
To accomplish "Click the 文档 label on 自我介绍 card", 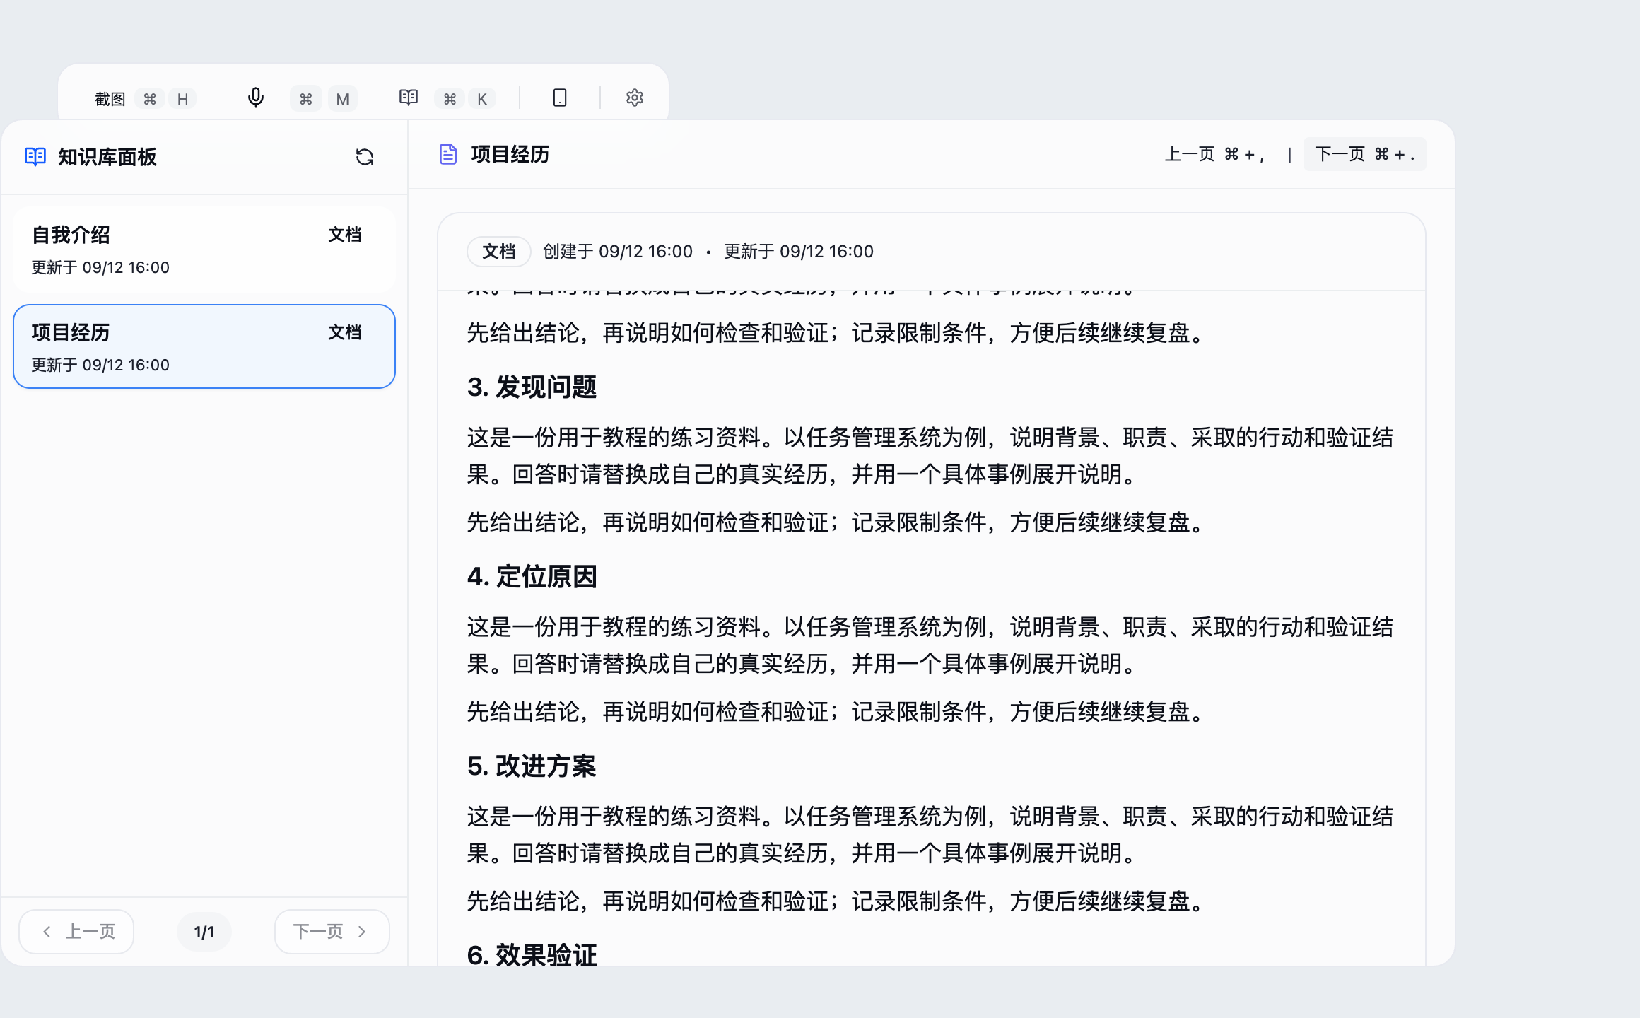I will coord(345,235).
